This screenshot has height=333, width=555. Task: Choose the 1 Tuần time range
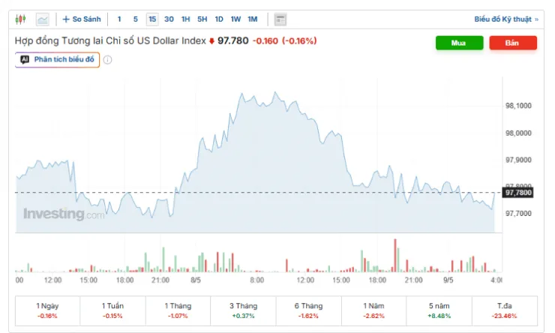tap(112, 310)
